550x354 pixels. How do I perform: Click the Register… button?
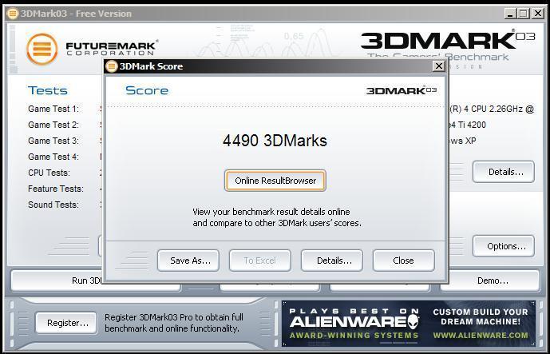[x=66, y=323]
